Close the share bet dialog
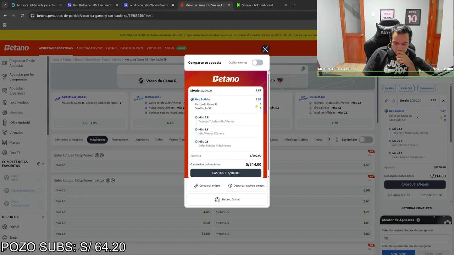This screenshot has width=454, height=255. point(265,49)
